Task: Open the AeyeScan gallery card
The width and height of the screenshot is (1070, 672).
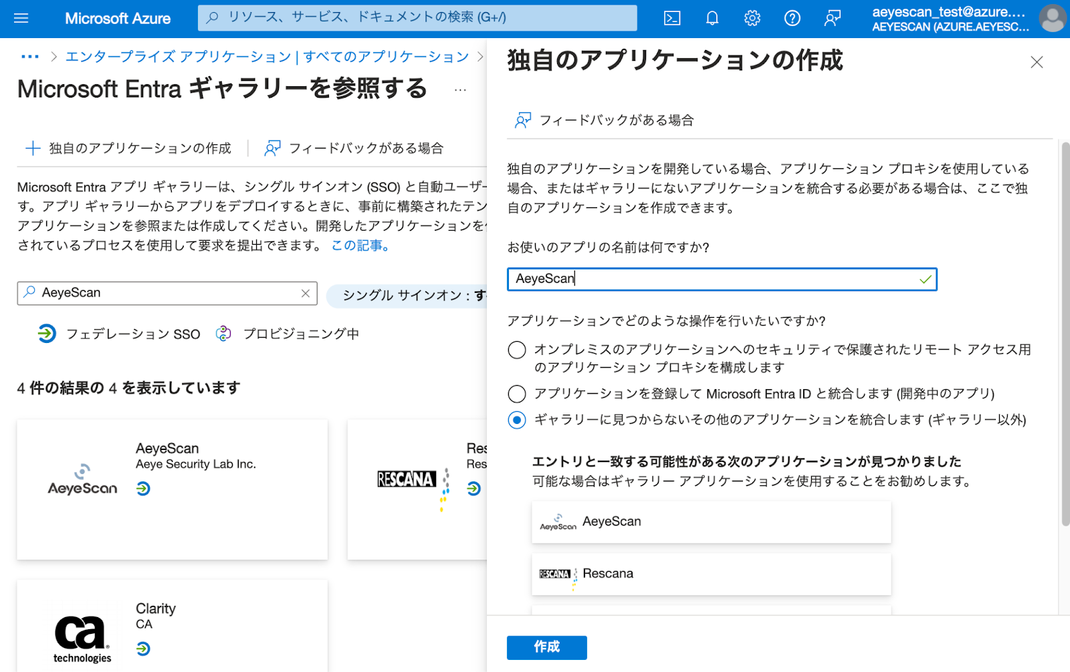Action: click(173, 489)
